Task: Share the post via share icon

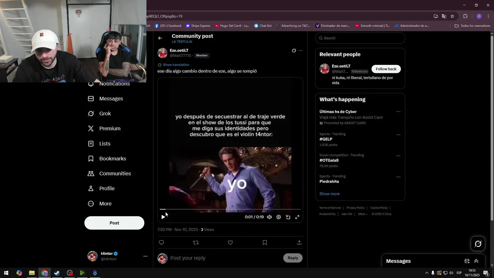Action: [x=299, y=242]
